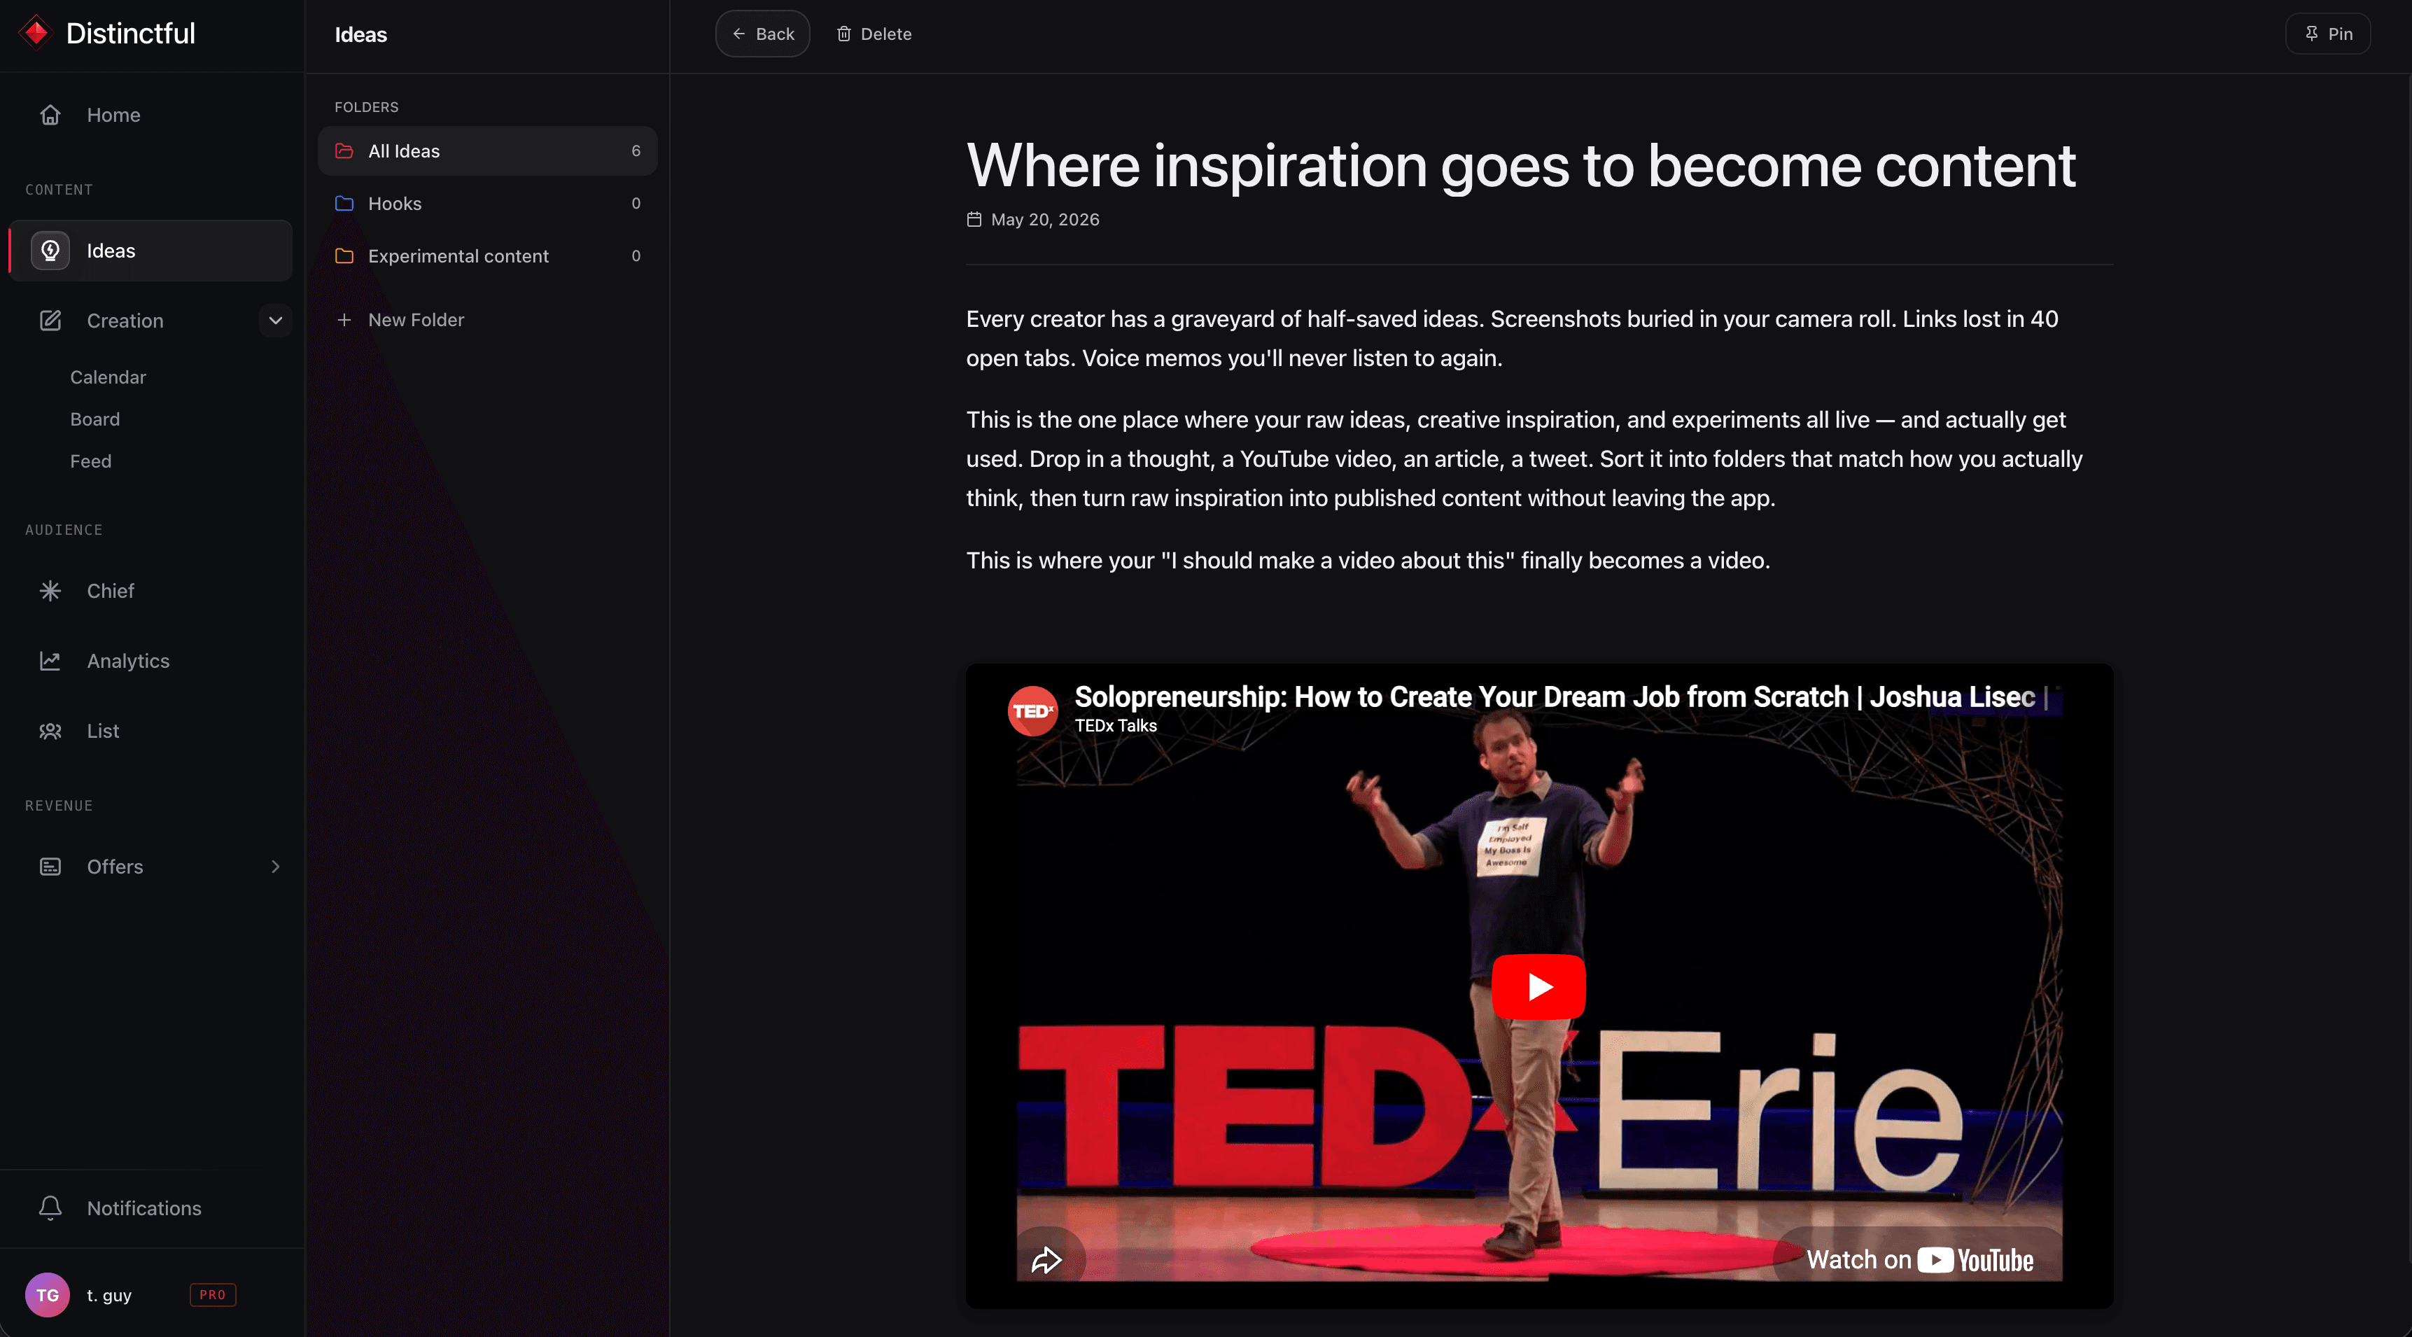Click the Notifications bell icon
The width and height of the screenshot is (2412, 1337).
pyautogui.click(x=50, y=1207)
